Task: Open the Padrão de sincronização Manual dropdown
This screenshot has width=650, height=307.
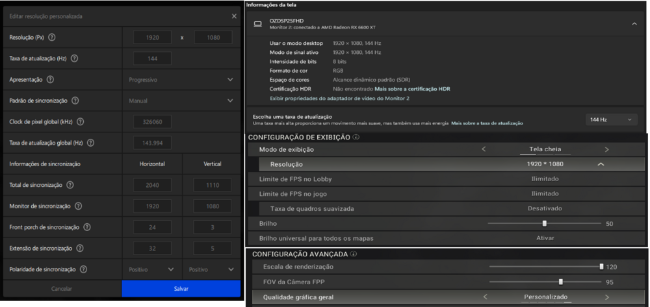Action: tap(178, 101)
